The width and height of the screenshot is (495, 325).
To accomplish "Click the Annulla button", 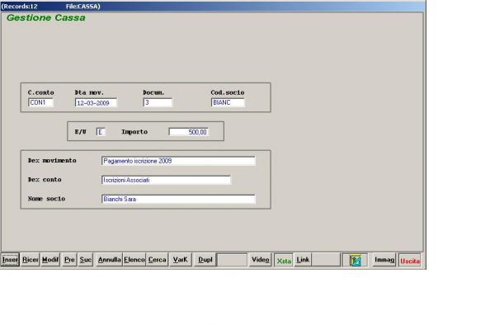I will tap(109, 260).
